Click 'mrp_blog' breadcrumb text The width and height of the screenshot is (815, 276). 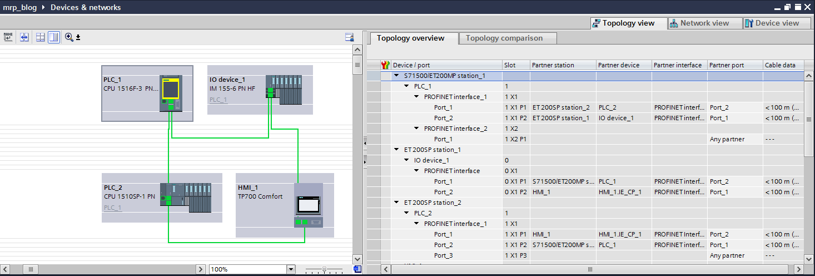21,8
